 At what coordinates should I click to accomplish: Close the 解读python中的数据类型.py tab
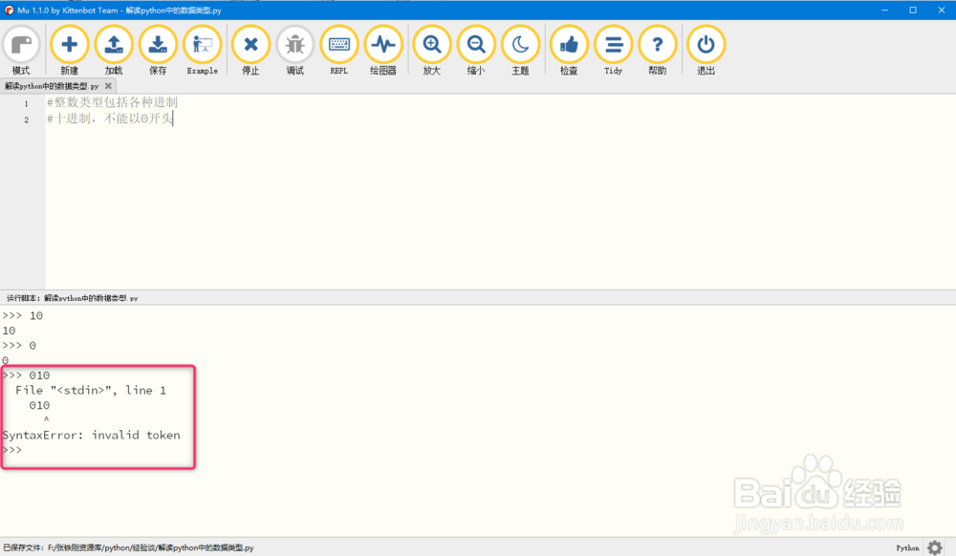pos(108,86)
